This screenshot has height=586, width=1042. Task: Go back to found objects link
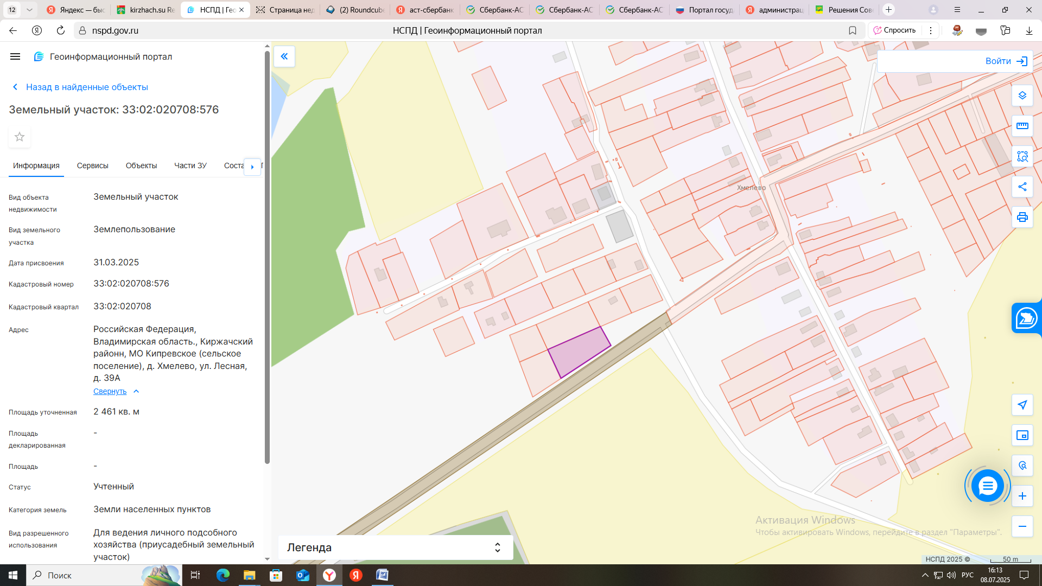pos(87,87)
